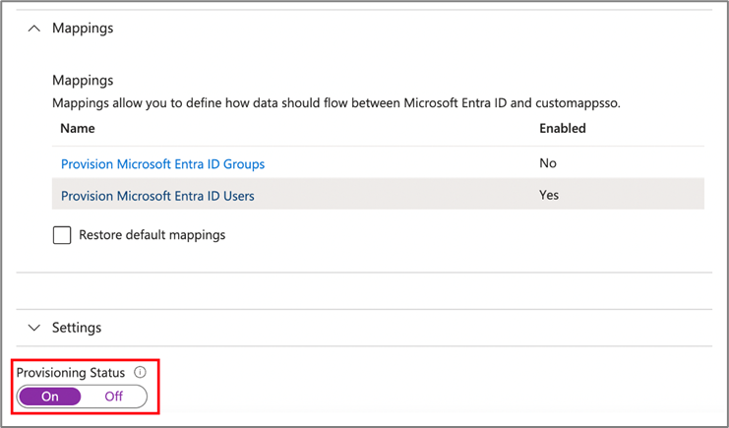Screen dimensions: 729x428
Task: Open Provision Microsoft Entra ID Users mapping
Action: 157,196
